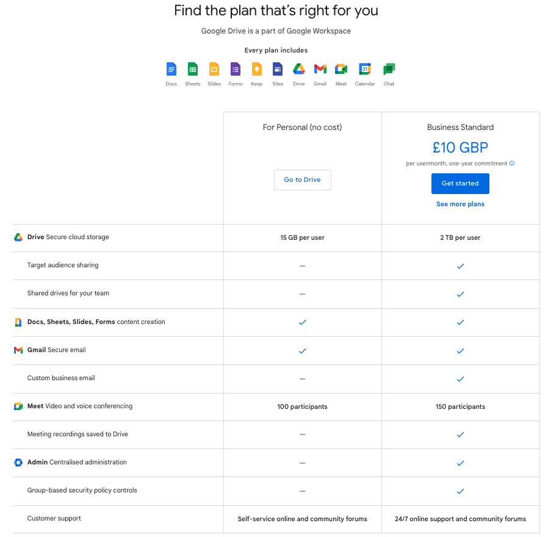Click the Every plan includes label
The image size is (548, 537).
pyautogui.click(x=276, y=50)
